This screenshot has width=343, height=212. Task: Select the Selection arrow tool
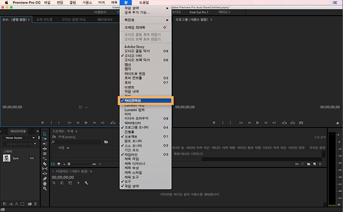coord(44,134)
